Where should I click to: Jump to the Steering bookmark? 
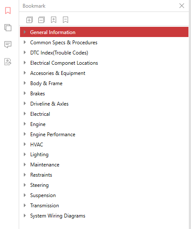tap(40, 185)
